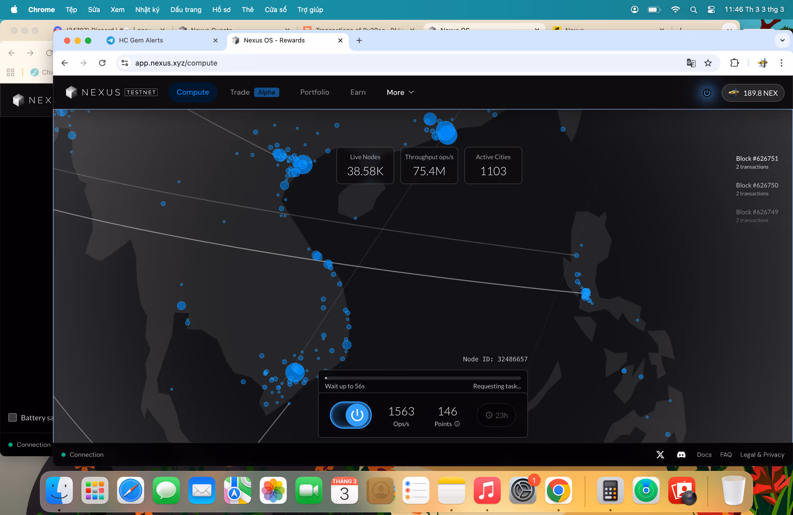Open the Chrome Hồ sơ menu
The height and width of the screenshot is (515, 793).
point(221,10)
